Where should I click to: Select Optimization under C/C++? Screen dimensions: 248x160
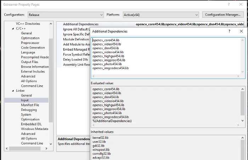click(30, 38)
